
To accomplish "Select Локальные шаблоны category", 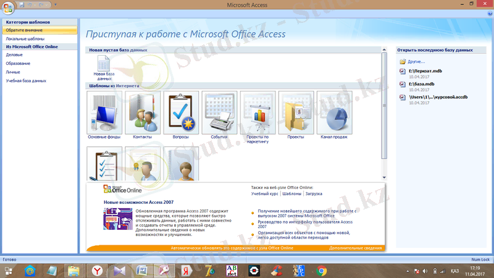I will 21,38.
